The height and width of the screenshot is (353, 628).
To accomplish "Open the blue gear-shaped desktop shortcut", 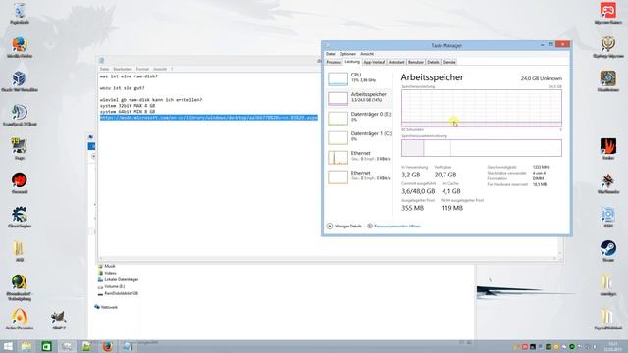I will 20,217.
